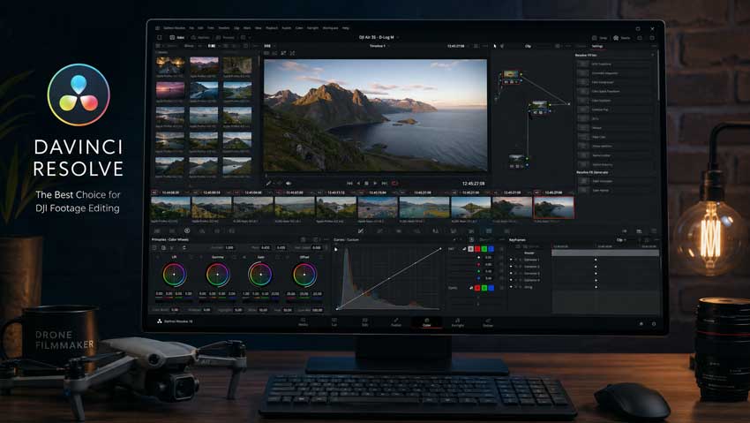Reset the Gamma color wheel
The height and width of the screenshot is (423, 750).
point(234,258)
